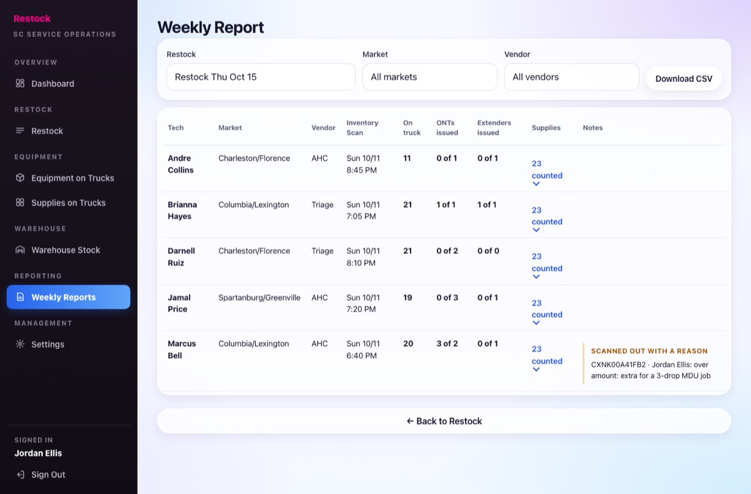Screen dimensions: 751x494
Task: Click Brianna Hayes's Triage vendor cell
Action: (322, 204)
